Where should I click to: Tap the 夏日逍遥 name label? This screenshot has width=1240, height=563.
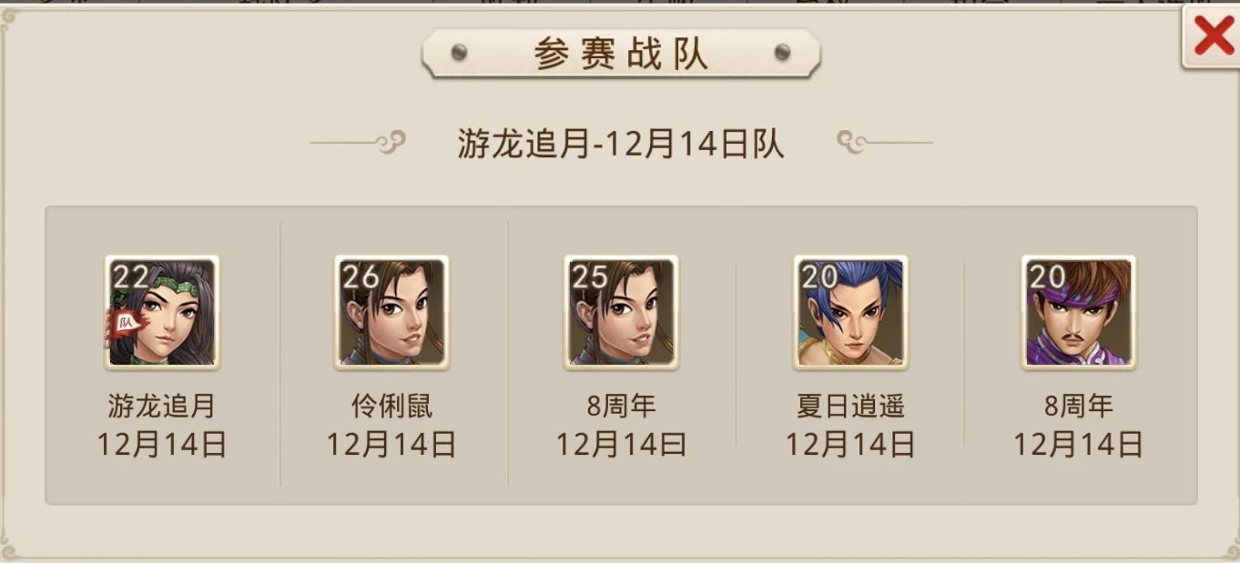point(850,407)
